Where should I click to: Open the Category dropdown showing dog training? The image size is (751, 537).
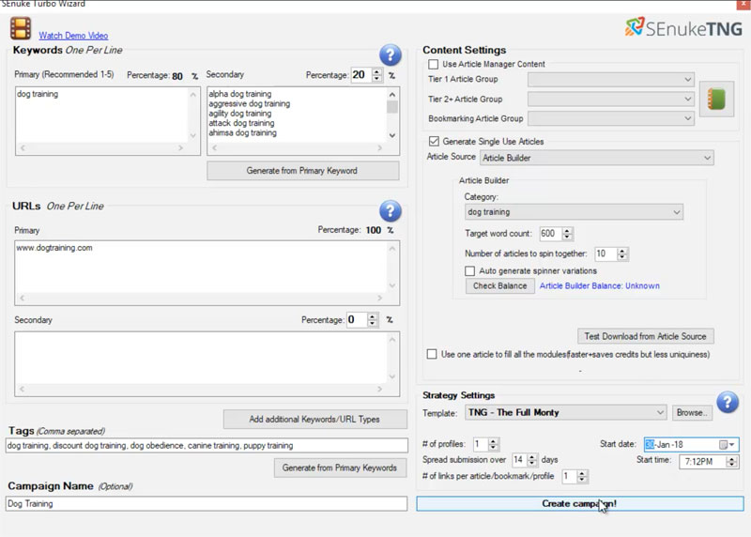tap(574, 212)
